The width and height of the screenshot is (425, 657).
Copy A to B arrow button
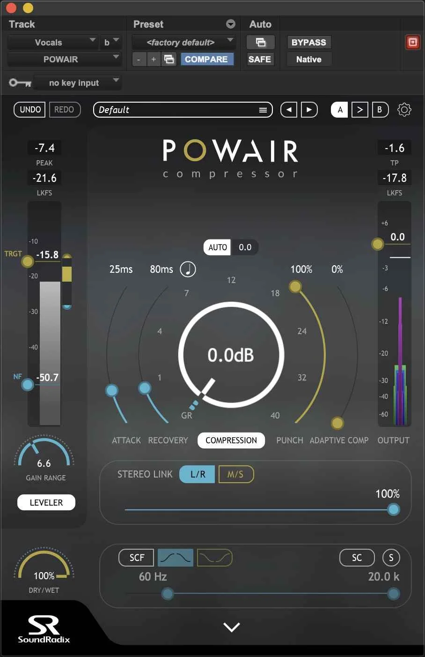tap(359, 110)
